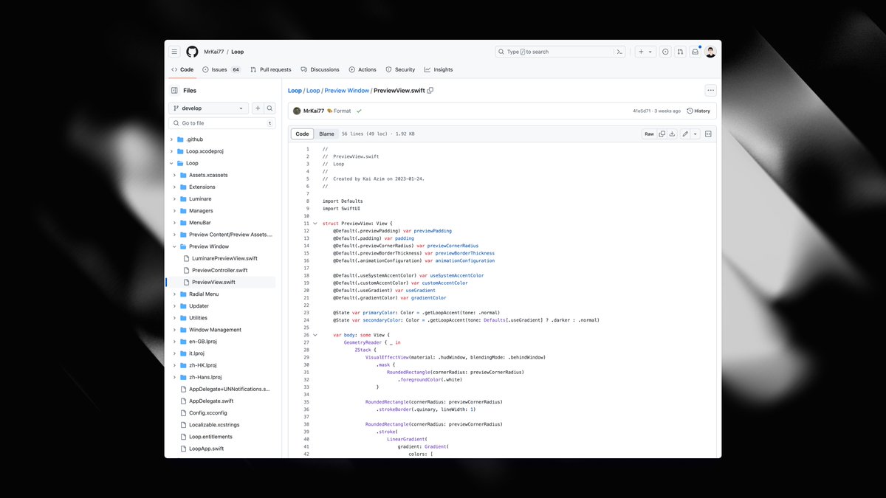Collapse the Files side panel icon
The height and width of the screenshot is (498, 886).
click(174, 91)
